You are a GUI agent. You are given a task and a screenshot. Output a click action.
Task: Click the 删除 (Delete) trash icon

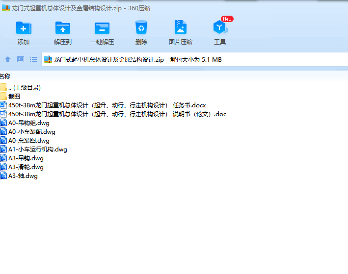141,27
